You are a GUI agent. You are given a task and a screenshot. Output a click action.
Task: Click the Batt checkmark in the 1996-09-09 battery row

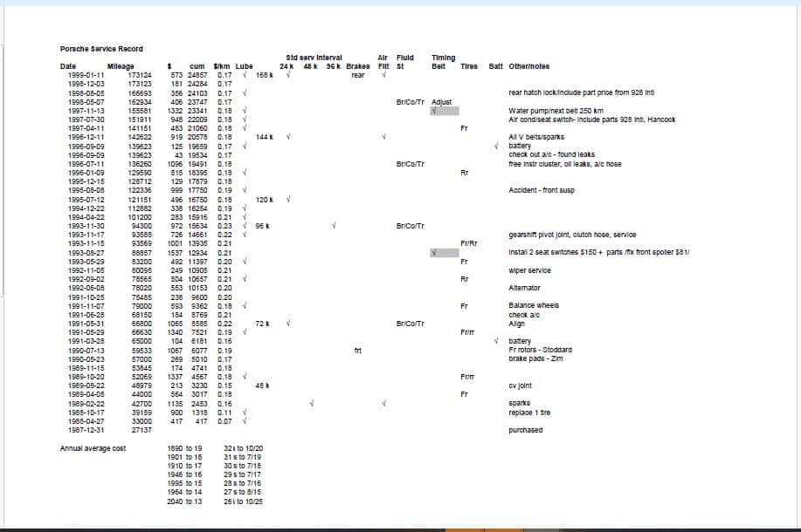coord(495,146)
